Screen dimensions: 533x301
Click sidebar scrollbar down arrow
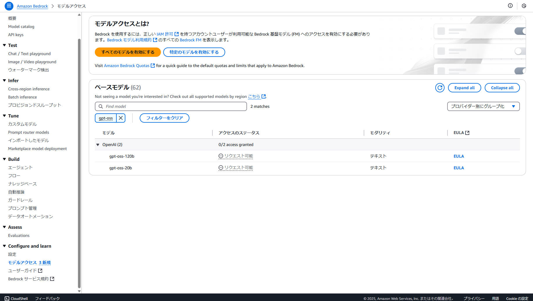79,291
